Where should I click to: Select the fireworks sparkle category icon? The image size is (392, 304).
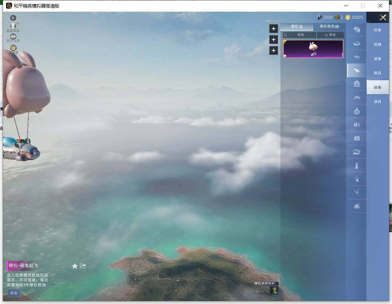(x=357, y=192)
